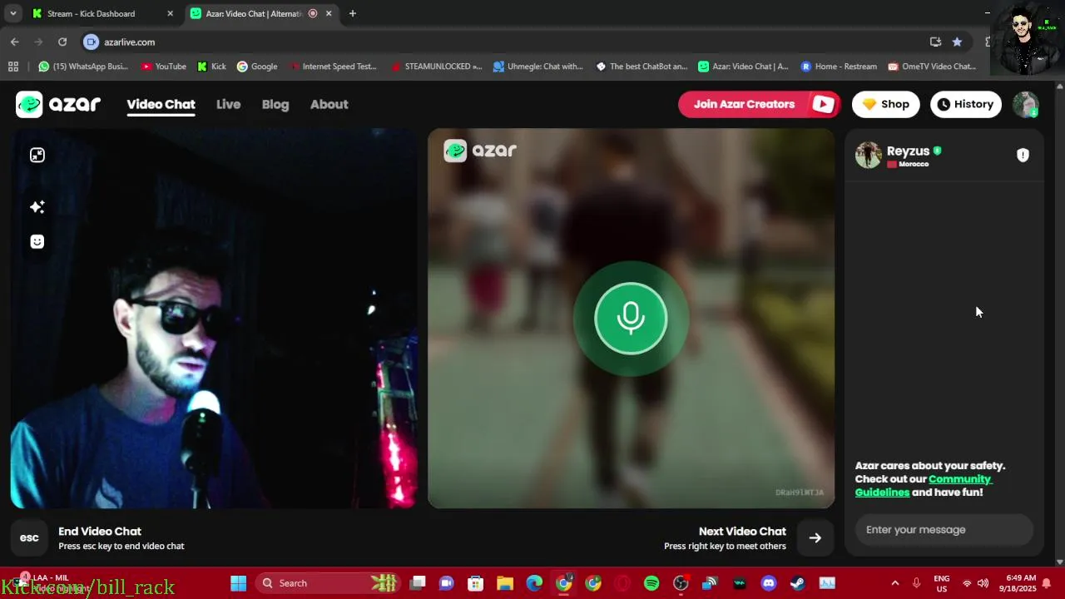Close the Kick Dashboard tab

[x=170, y=13]
